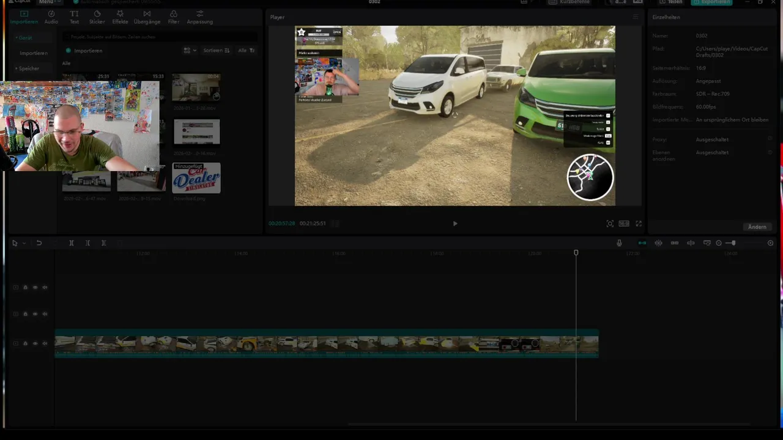Lock the middle timeline track
Screen dimensions: 783x440
(x=25, y=314)
